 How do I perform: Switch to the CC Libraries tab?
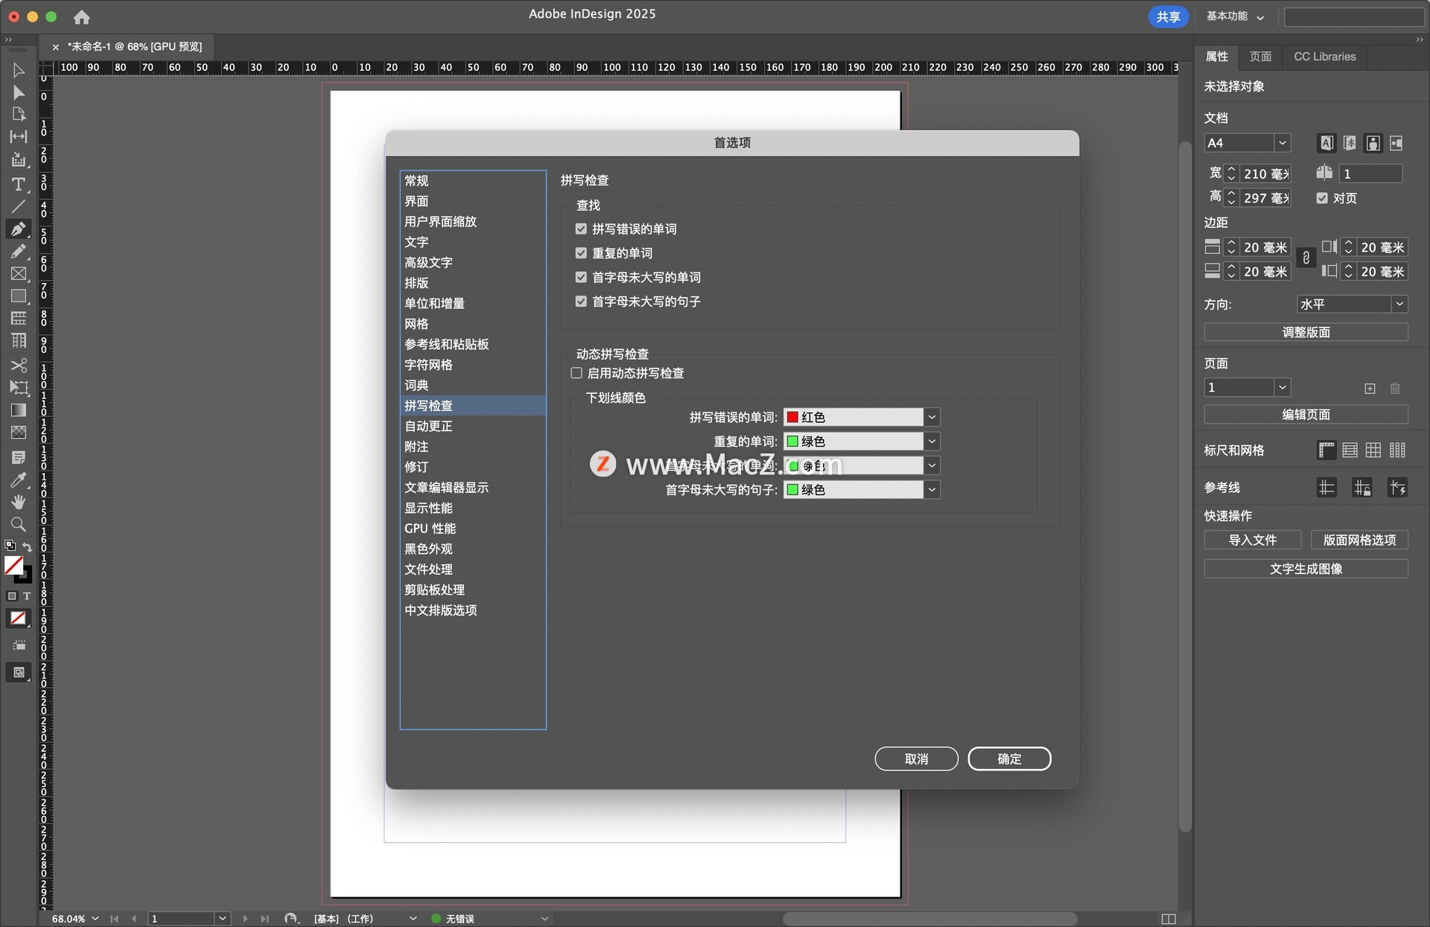coord(1324,57)
